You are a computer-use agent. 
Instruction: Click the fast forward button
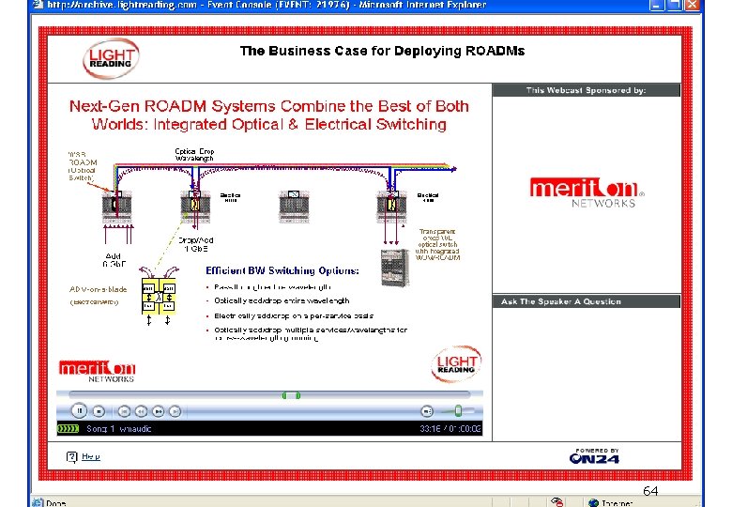(x=159, y=411)
